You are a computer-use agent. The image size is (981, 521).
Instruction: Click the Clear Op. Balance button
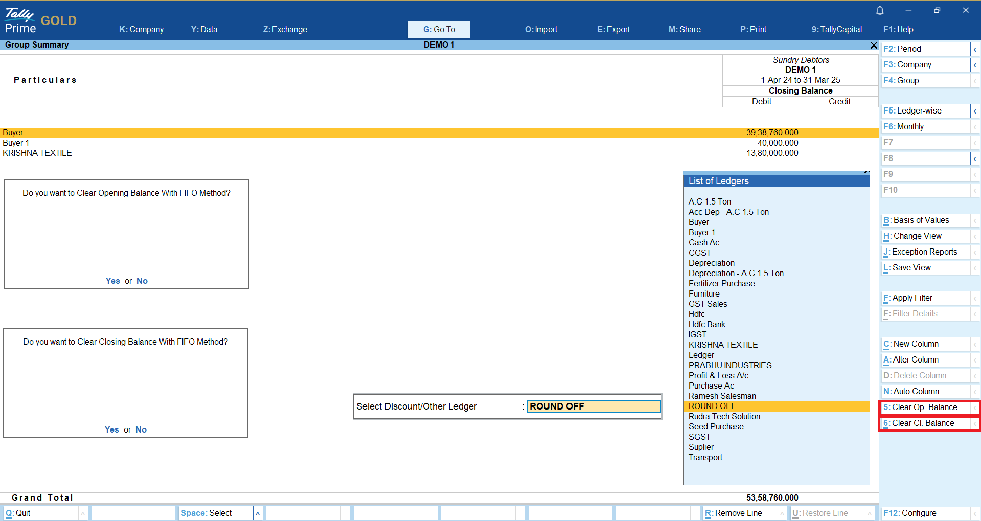(925, 407)
